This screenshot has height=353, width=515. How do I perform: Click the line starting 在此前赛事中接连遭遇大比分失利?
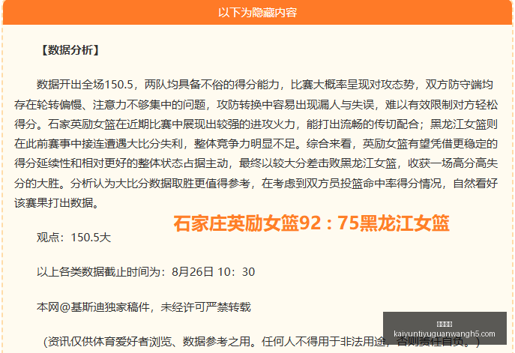(256, 144)
